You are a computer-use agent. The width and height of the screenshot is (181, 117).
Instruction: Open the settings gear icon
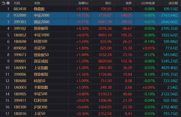pyautogui.click(x=8, y=3)
